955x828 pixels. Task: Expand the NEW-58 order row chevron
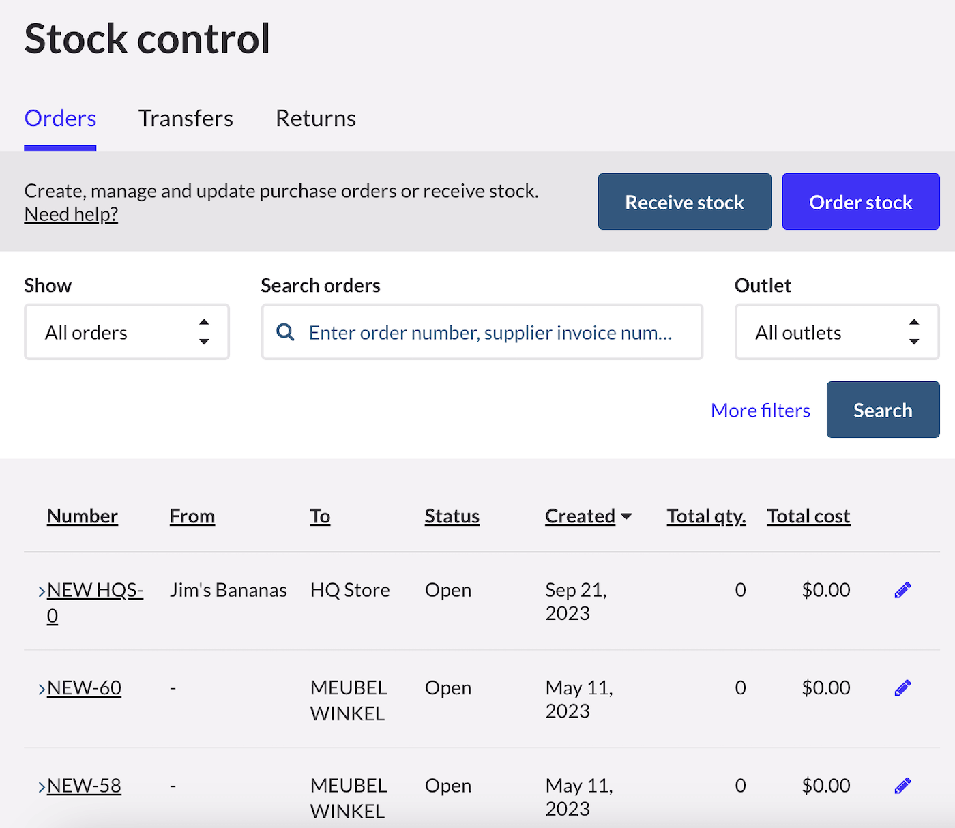42,786
